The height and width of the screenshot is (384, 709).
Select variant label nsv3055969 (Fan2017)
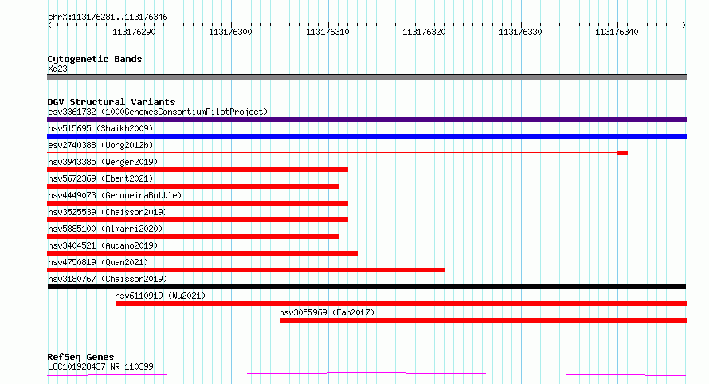(x=327, y=312)
